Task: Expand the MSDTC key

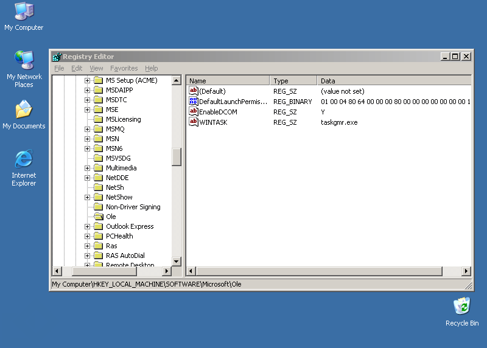Action: tap(87, 100)
